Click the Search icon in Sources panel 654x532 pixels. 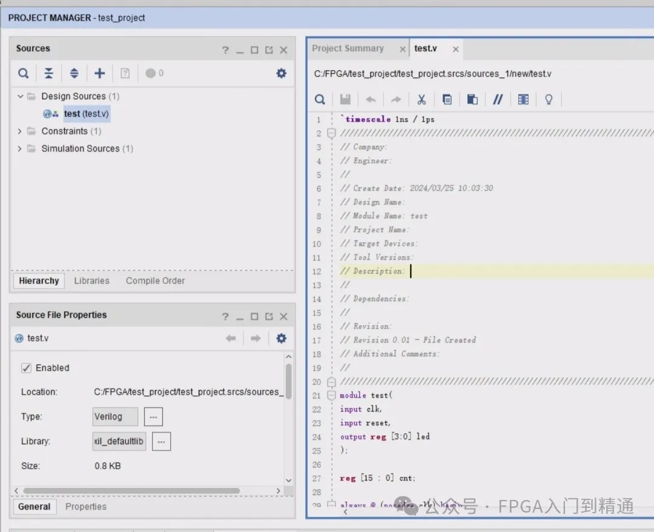click(23, 73)
